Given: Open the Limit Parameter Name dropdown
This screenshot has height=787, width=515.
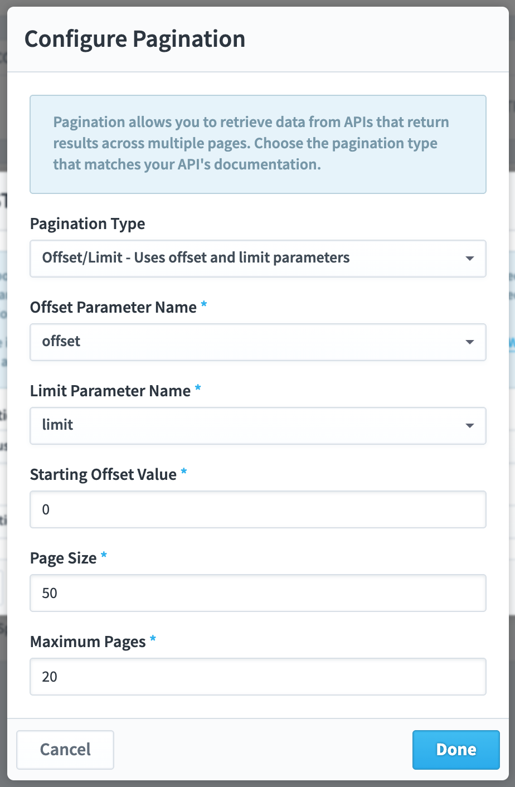Looking at the screenshot, I should 257,426.
